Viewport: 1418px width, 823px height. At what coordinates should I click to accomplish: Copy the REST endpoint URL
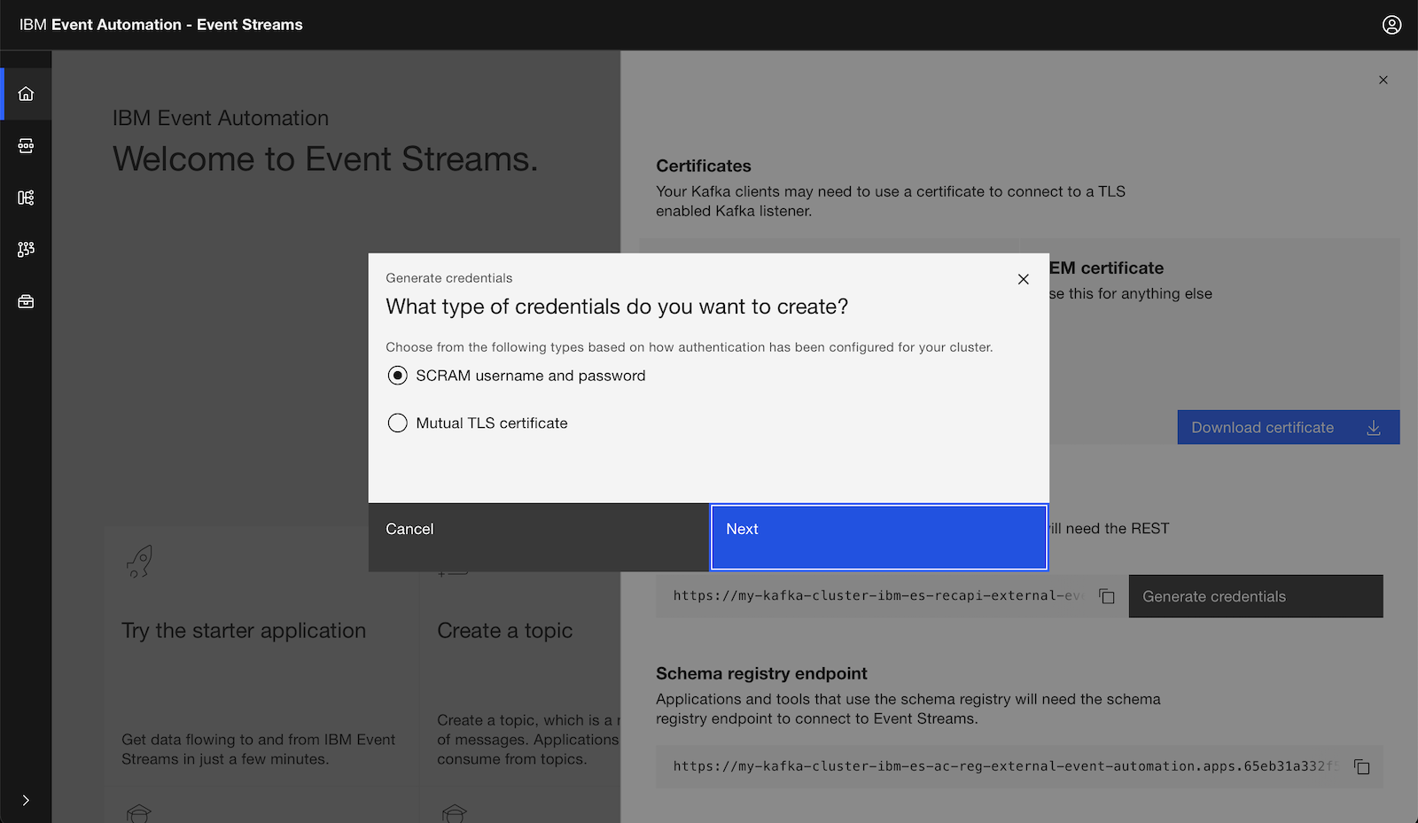1107,596
